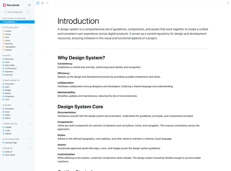The height and width of the screenshot is (171, 231).
Task: Open the Signup template
Action: point(8,134)
